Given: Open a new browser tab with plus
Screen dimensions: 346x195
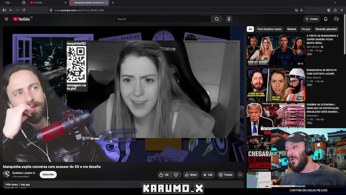Looking at the screenshot, I should (113, 3).
